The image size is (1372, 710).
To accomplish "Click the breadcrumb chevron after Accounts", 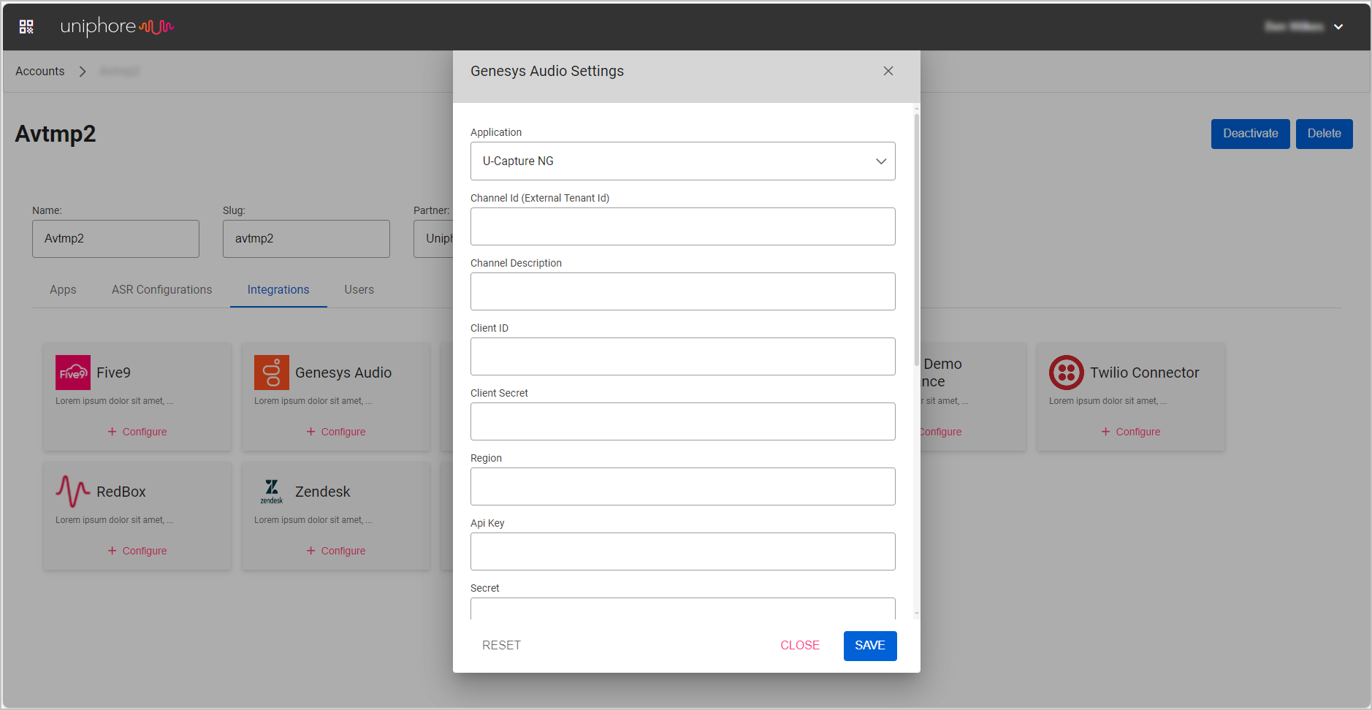I will click(x=83, y=72).
